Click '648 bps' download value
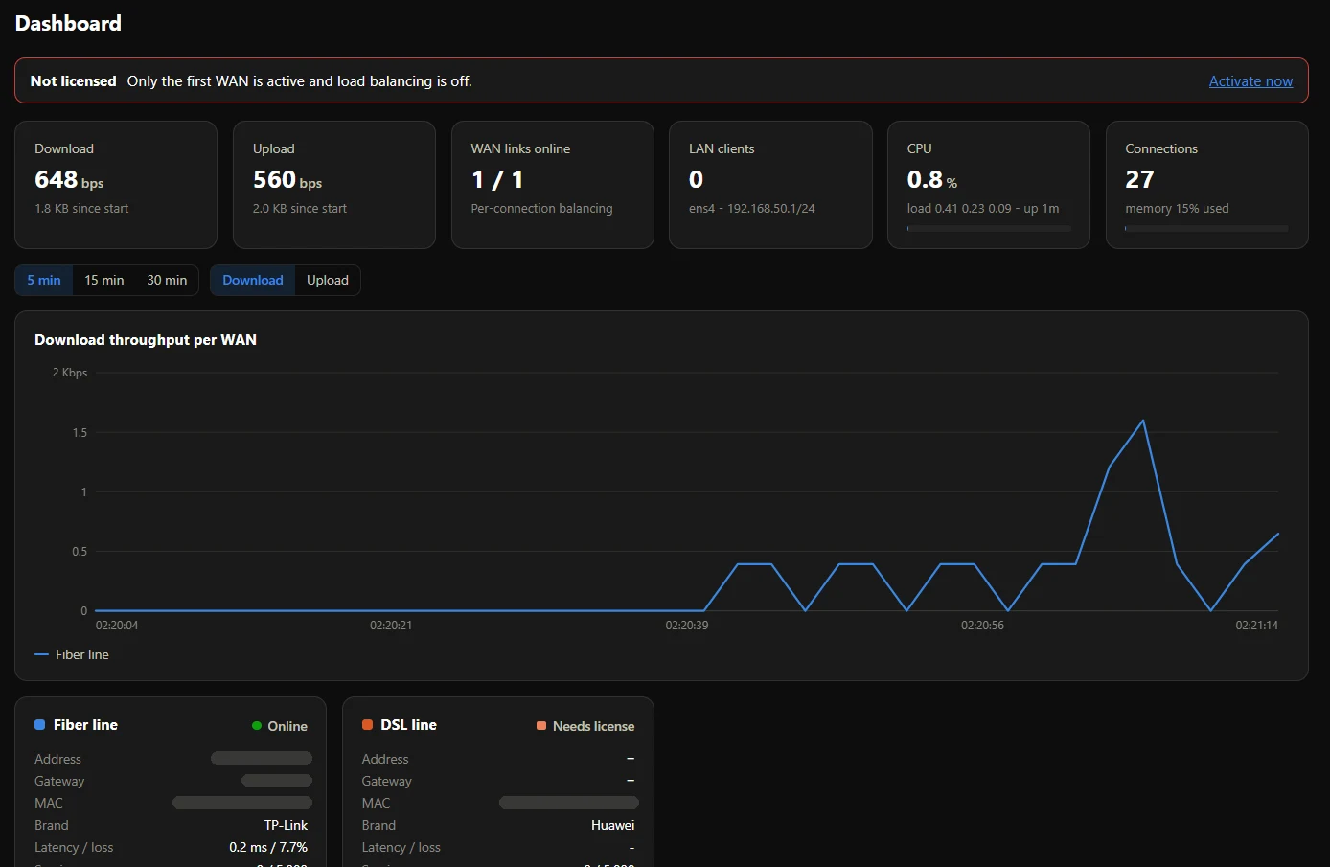 [69, 179]
